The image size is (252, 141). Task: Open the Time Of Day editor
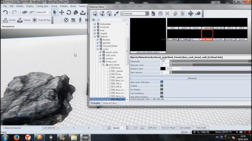[41, 20]
